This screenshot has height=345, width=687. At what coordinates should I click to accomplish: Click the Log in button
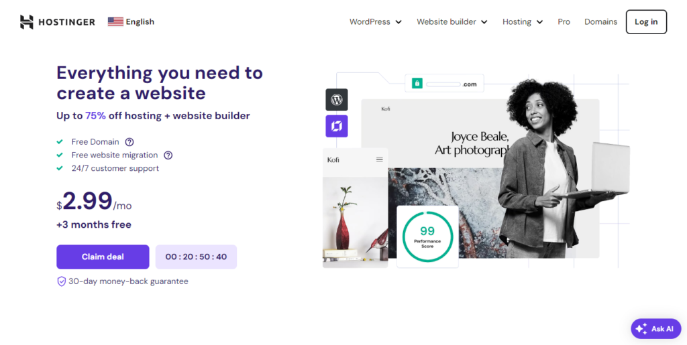(646, 22)
